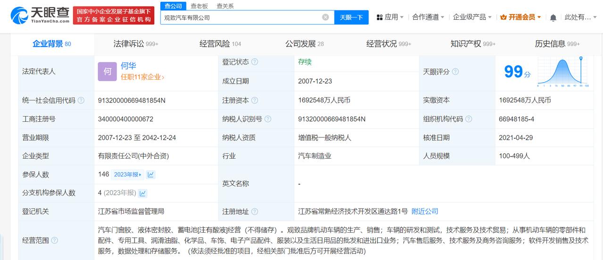Clear the search box with the X icon
This screenshot has width=603, height=260.
click(x=326, y=17)
